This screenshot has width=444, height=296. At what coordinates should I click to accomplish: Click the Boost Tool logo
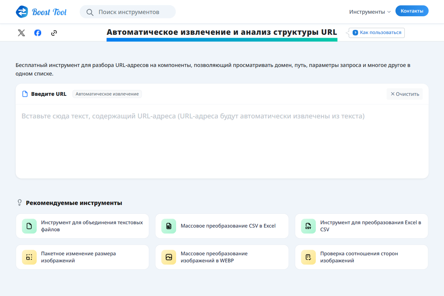41,12
